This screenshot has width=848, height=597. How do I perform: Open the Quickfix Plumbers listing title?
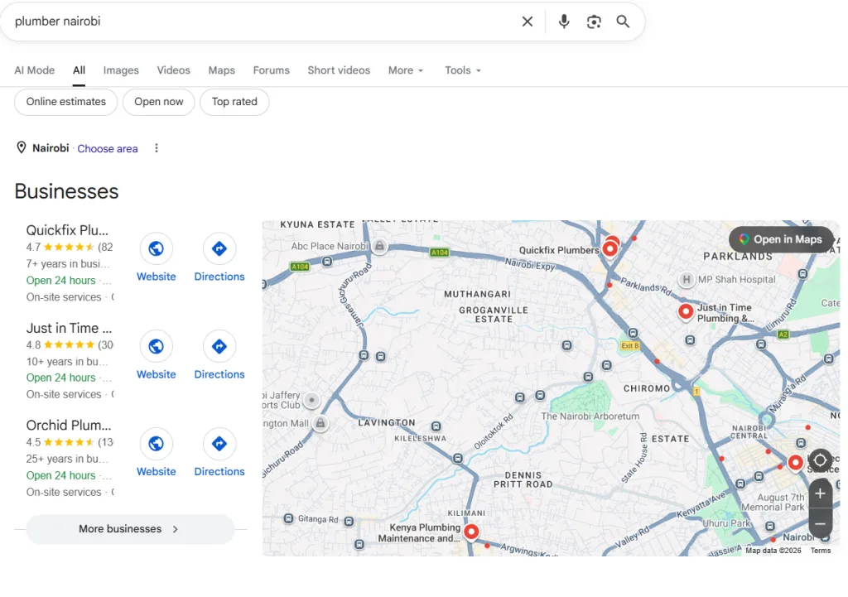(68, 230)
